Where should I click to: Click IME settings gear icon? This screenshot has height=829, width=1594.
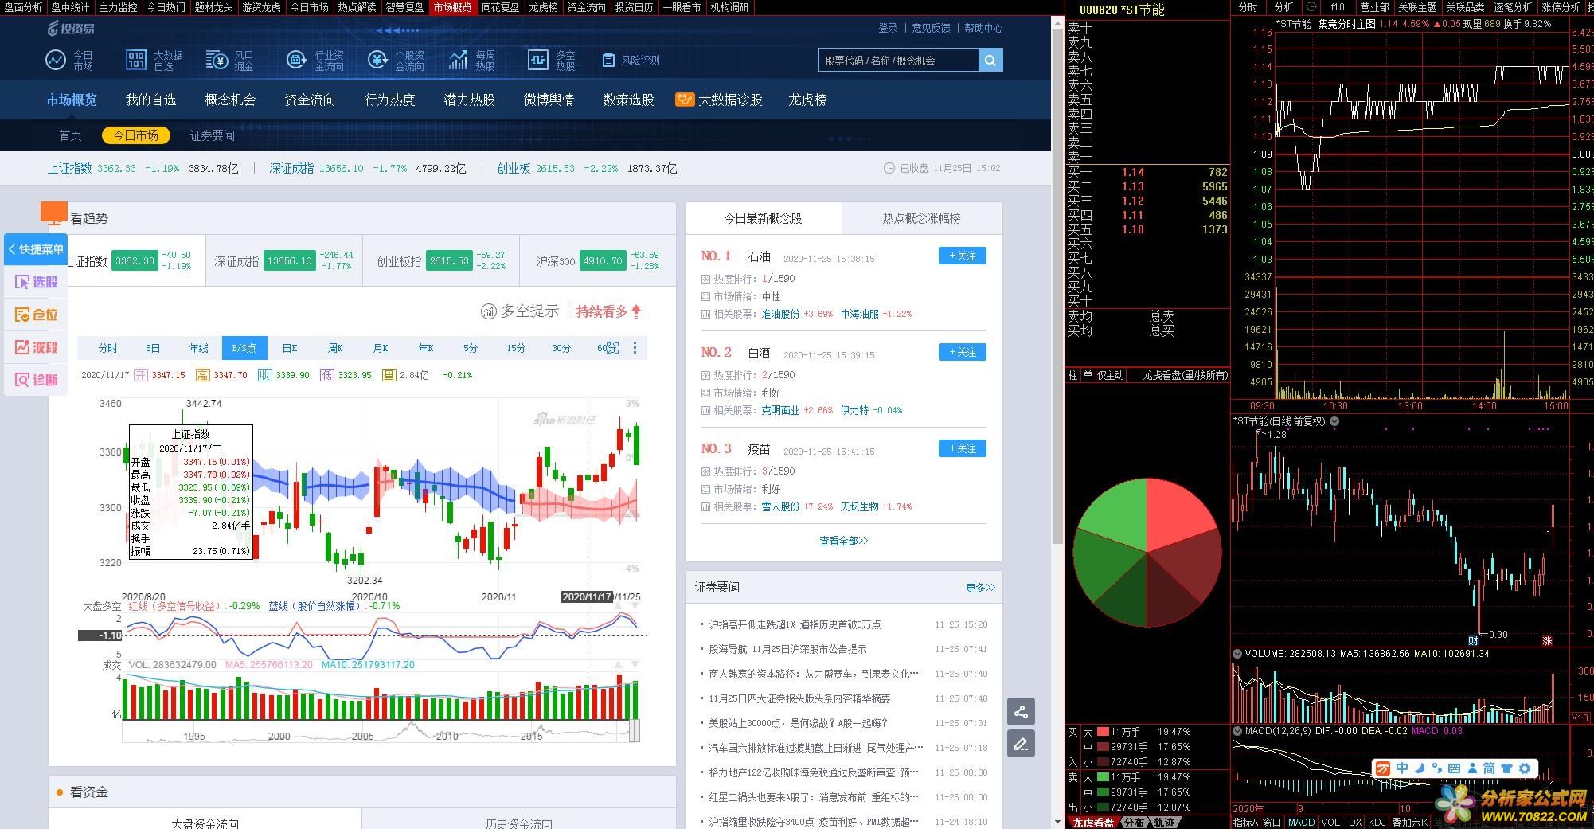click(x=1525, y=768)
